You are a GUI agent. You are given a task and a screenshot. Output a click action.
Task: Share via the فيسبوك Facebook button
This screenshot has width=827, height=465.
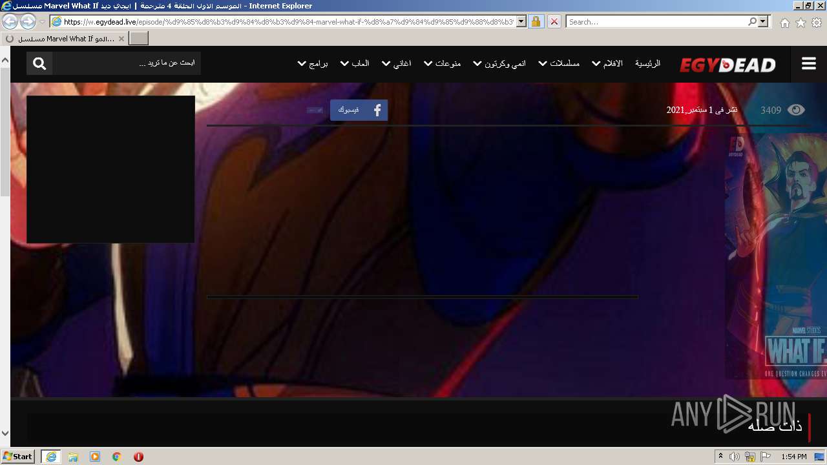(359, 110)
